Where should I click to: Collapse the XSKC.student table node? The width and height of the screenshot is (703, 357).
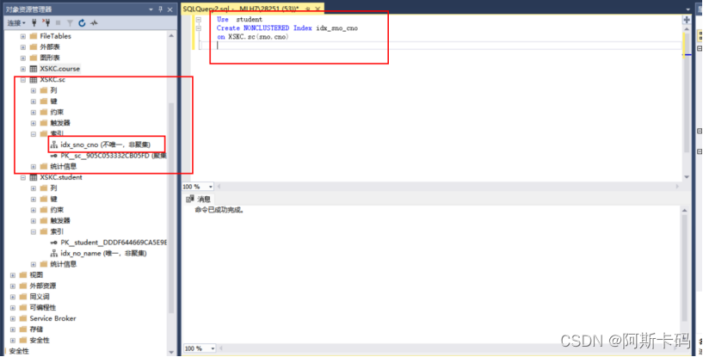coord(23,177)
